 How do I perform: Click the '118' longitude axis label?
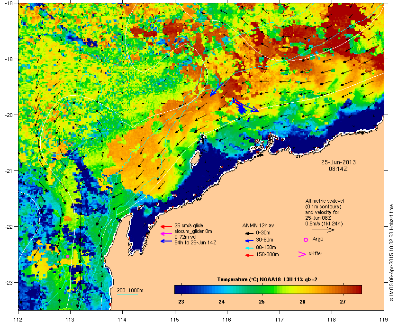pos(332,319)
